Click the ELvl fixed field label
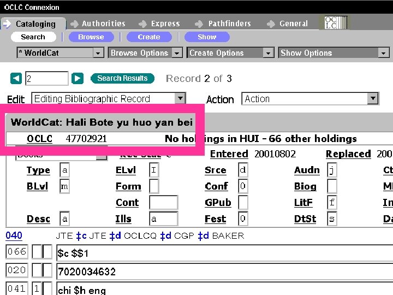This screenshot has height=295, width=393. [x=126, y=170]
